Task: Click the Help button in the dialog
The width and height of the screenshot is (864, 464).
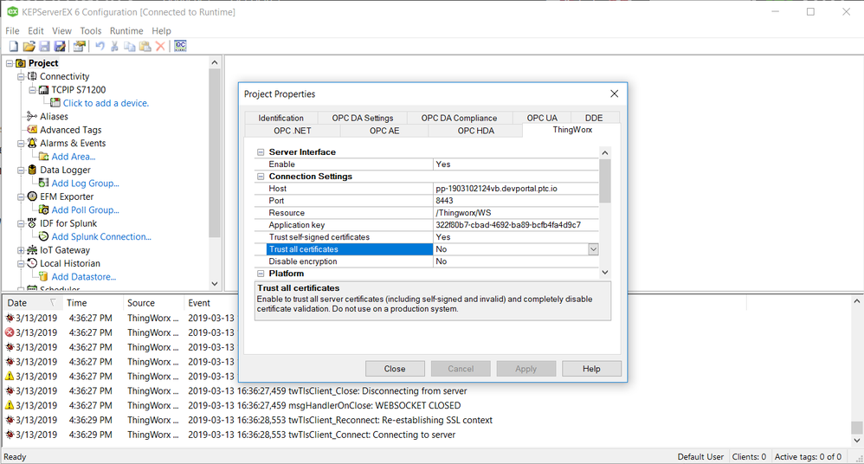Action: [x=591, y=369]
